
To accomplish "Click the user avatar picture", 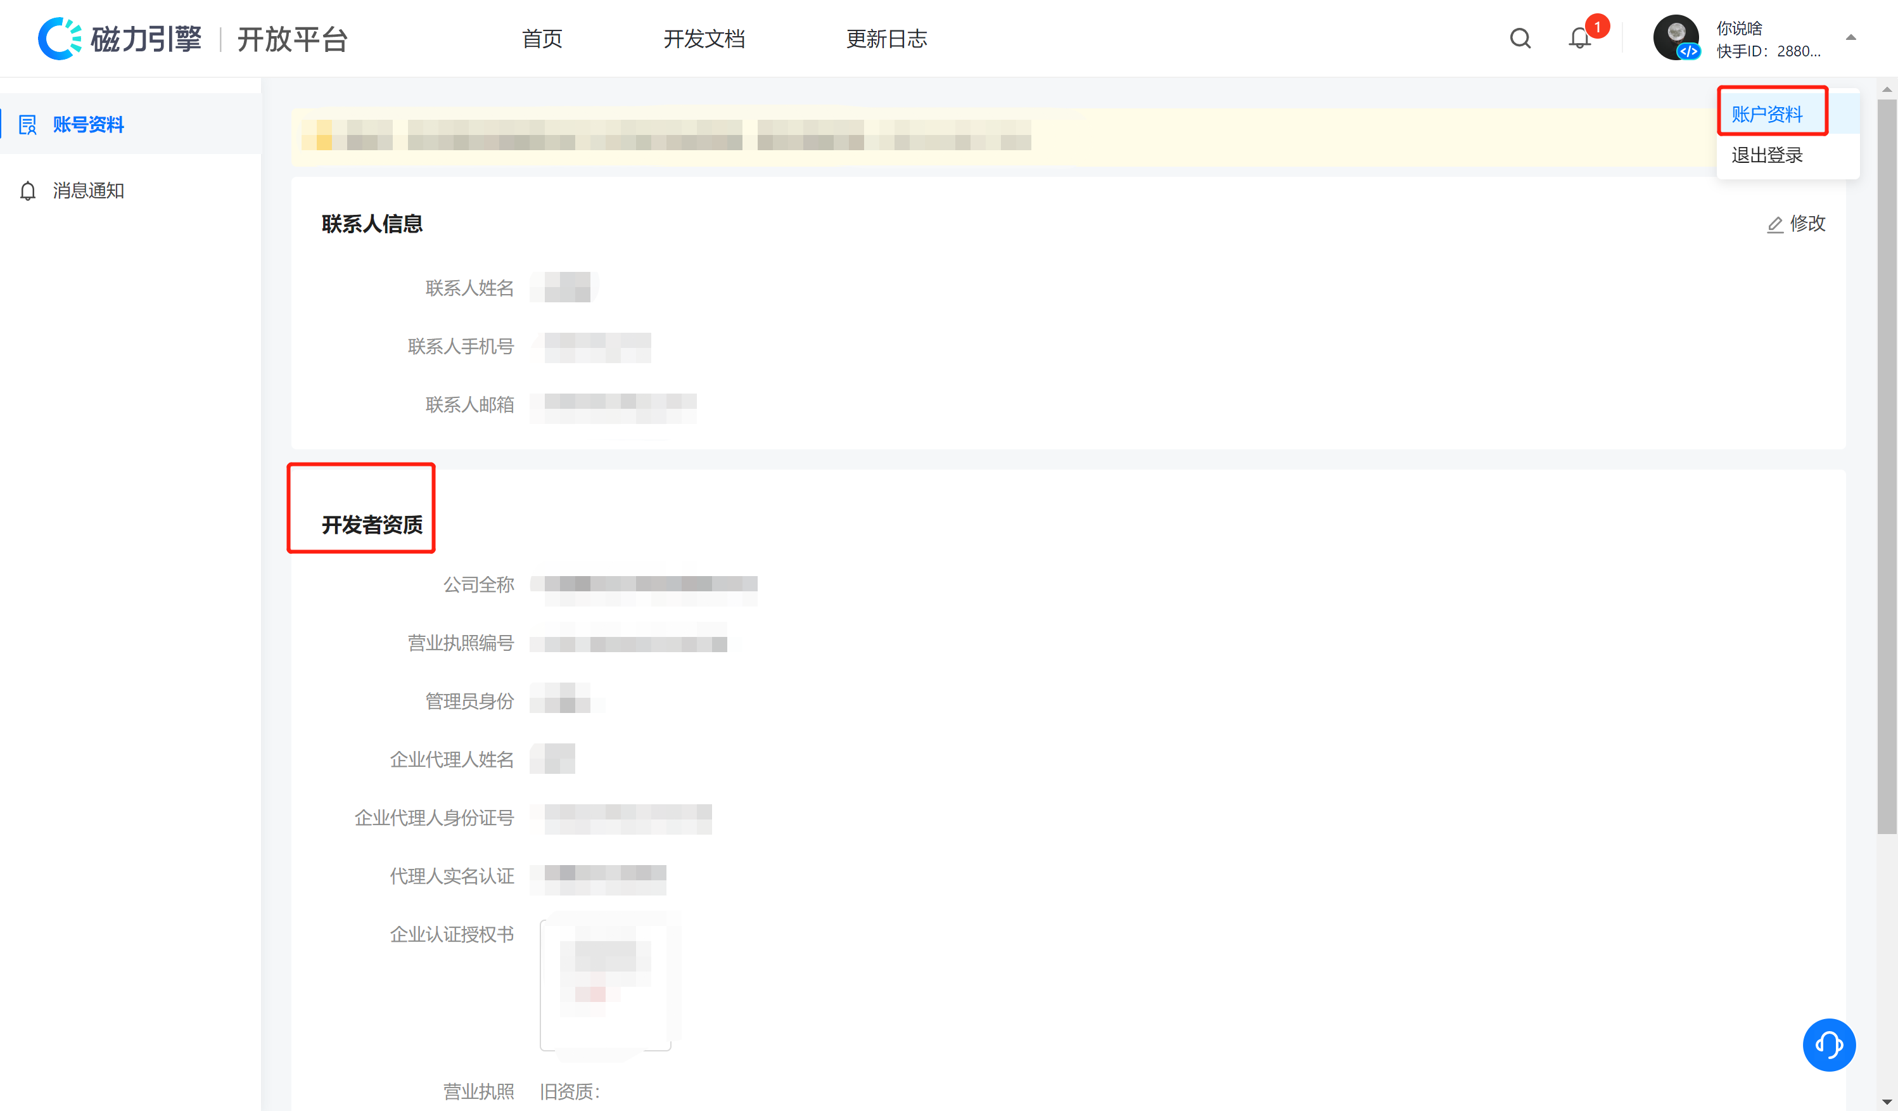I will [1675, 37].
